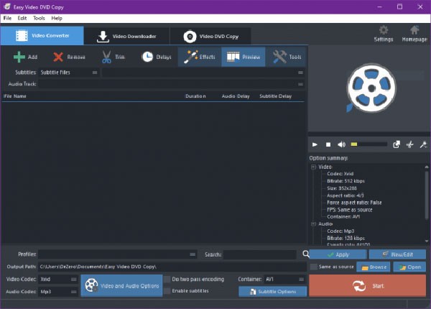The height and width of the screenshot is (309, 431).
Task: Click the Remove red X icon
Action: click(58, 57)
